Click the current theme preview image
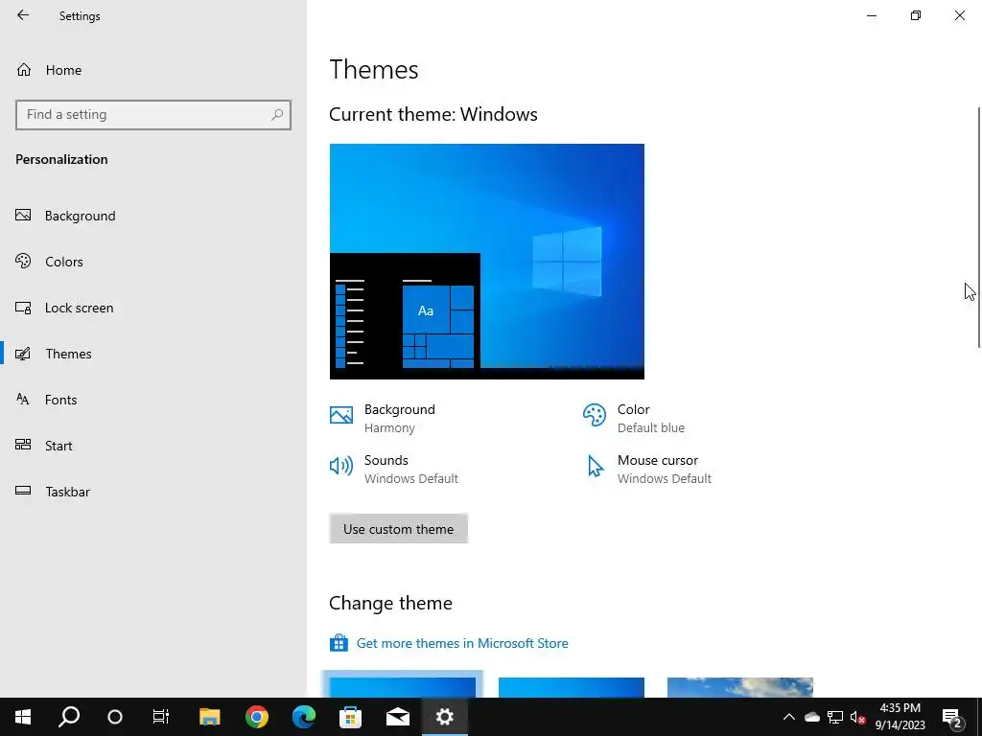This screenshot has width=982, height=736. [486, 262]
